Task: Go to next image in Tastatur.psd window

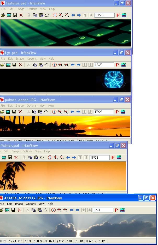Action: point(79,15)
